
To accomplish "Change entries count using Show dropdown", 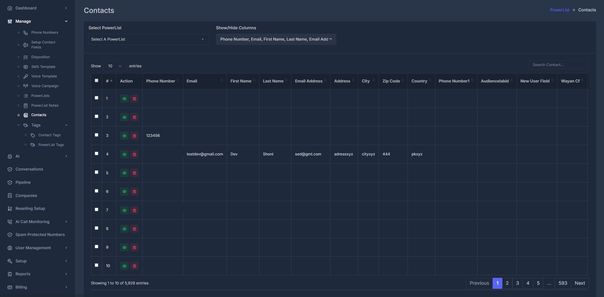I will pos(115,66).
